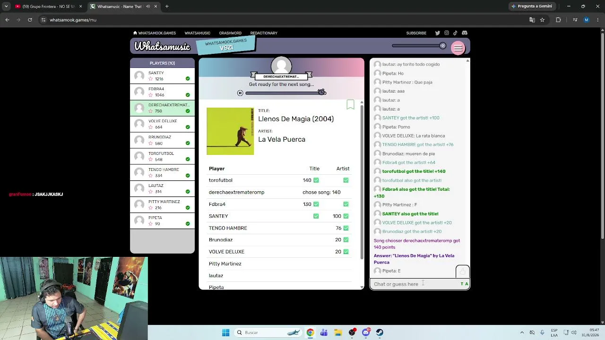Select LAUTAZ in the players list

click(162, 188)
